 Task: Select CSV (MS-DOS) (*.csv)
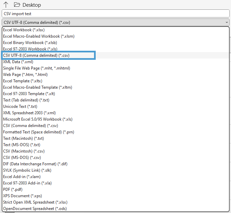115,158
